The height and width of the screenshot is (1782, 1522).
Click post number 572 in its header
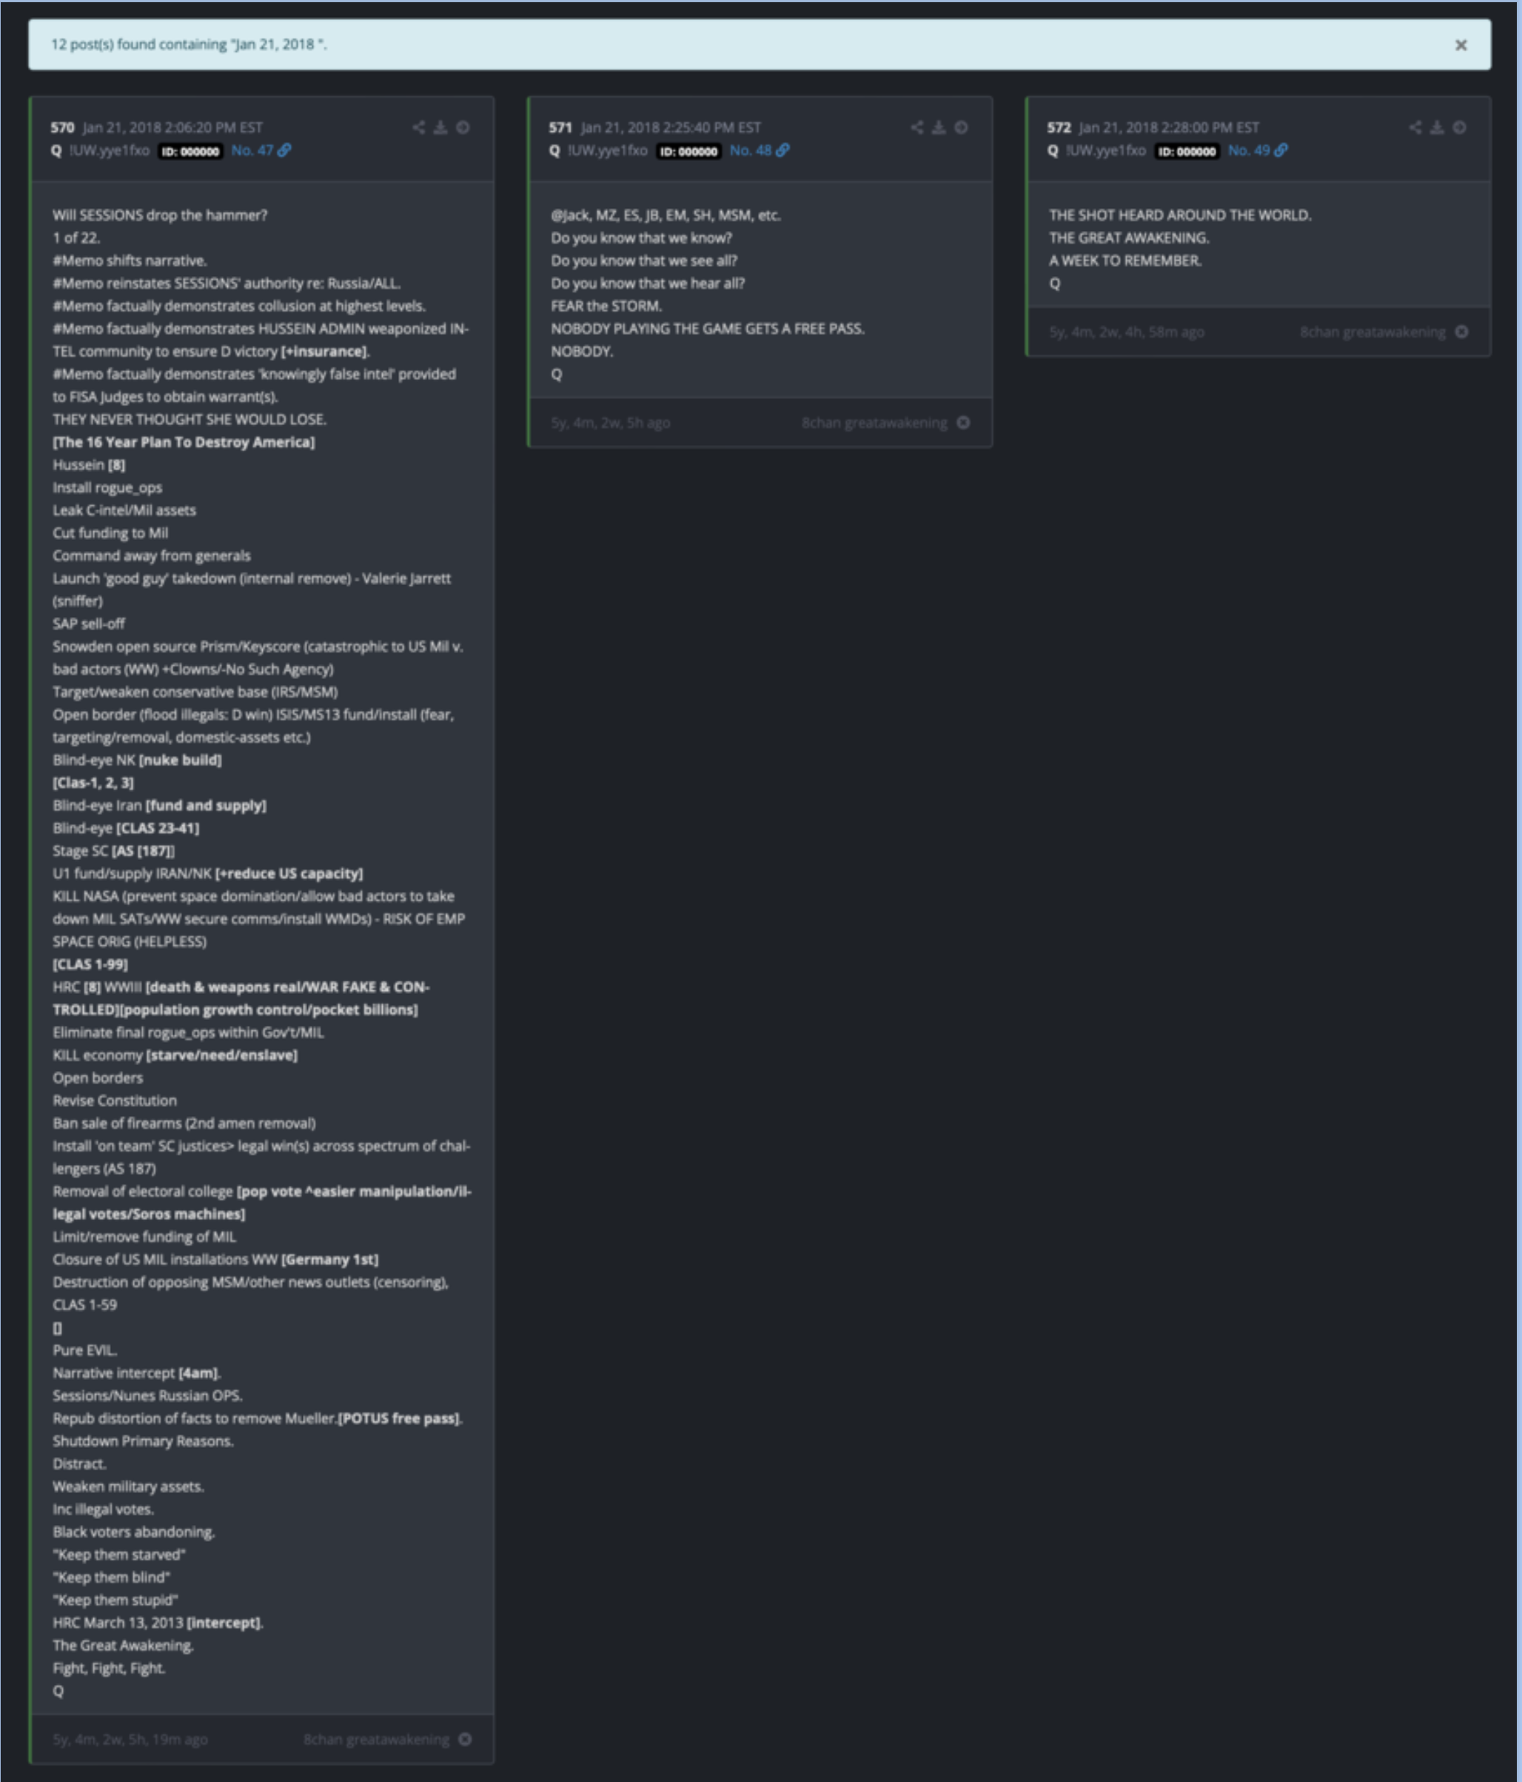tap(1059, 127)
